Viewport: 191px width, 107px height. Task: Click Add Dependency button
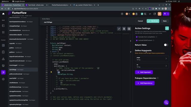pos(145,83)
